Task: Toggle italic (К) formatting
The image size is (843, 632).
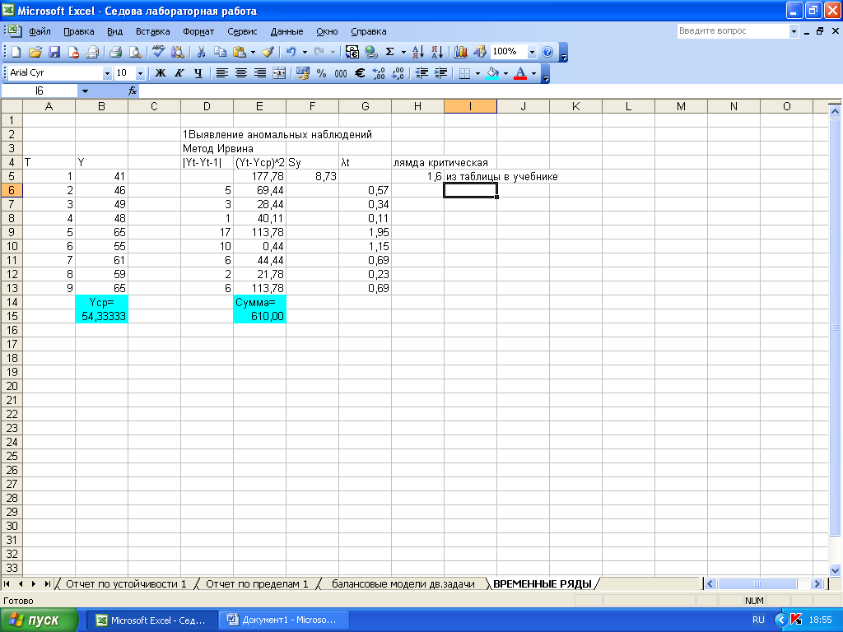Action: (179, 73)
